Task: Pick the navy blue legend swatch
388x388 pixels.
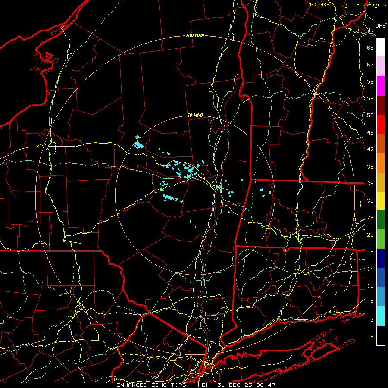Action: (x=381, y=258)
